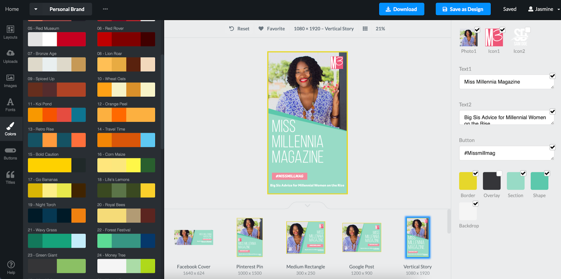Screen dimensions: 561x279
Task: Toggle the Backdrop color checkbox
Action: click(475, 204)
